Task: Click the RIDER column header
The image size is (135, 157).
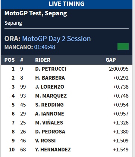Action: tap(43, 60)
